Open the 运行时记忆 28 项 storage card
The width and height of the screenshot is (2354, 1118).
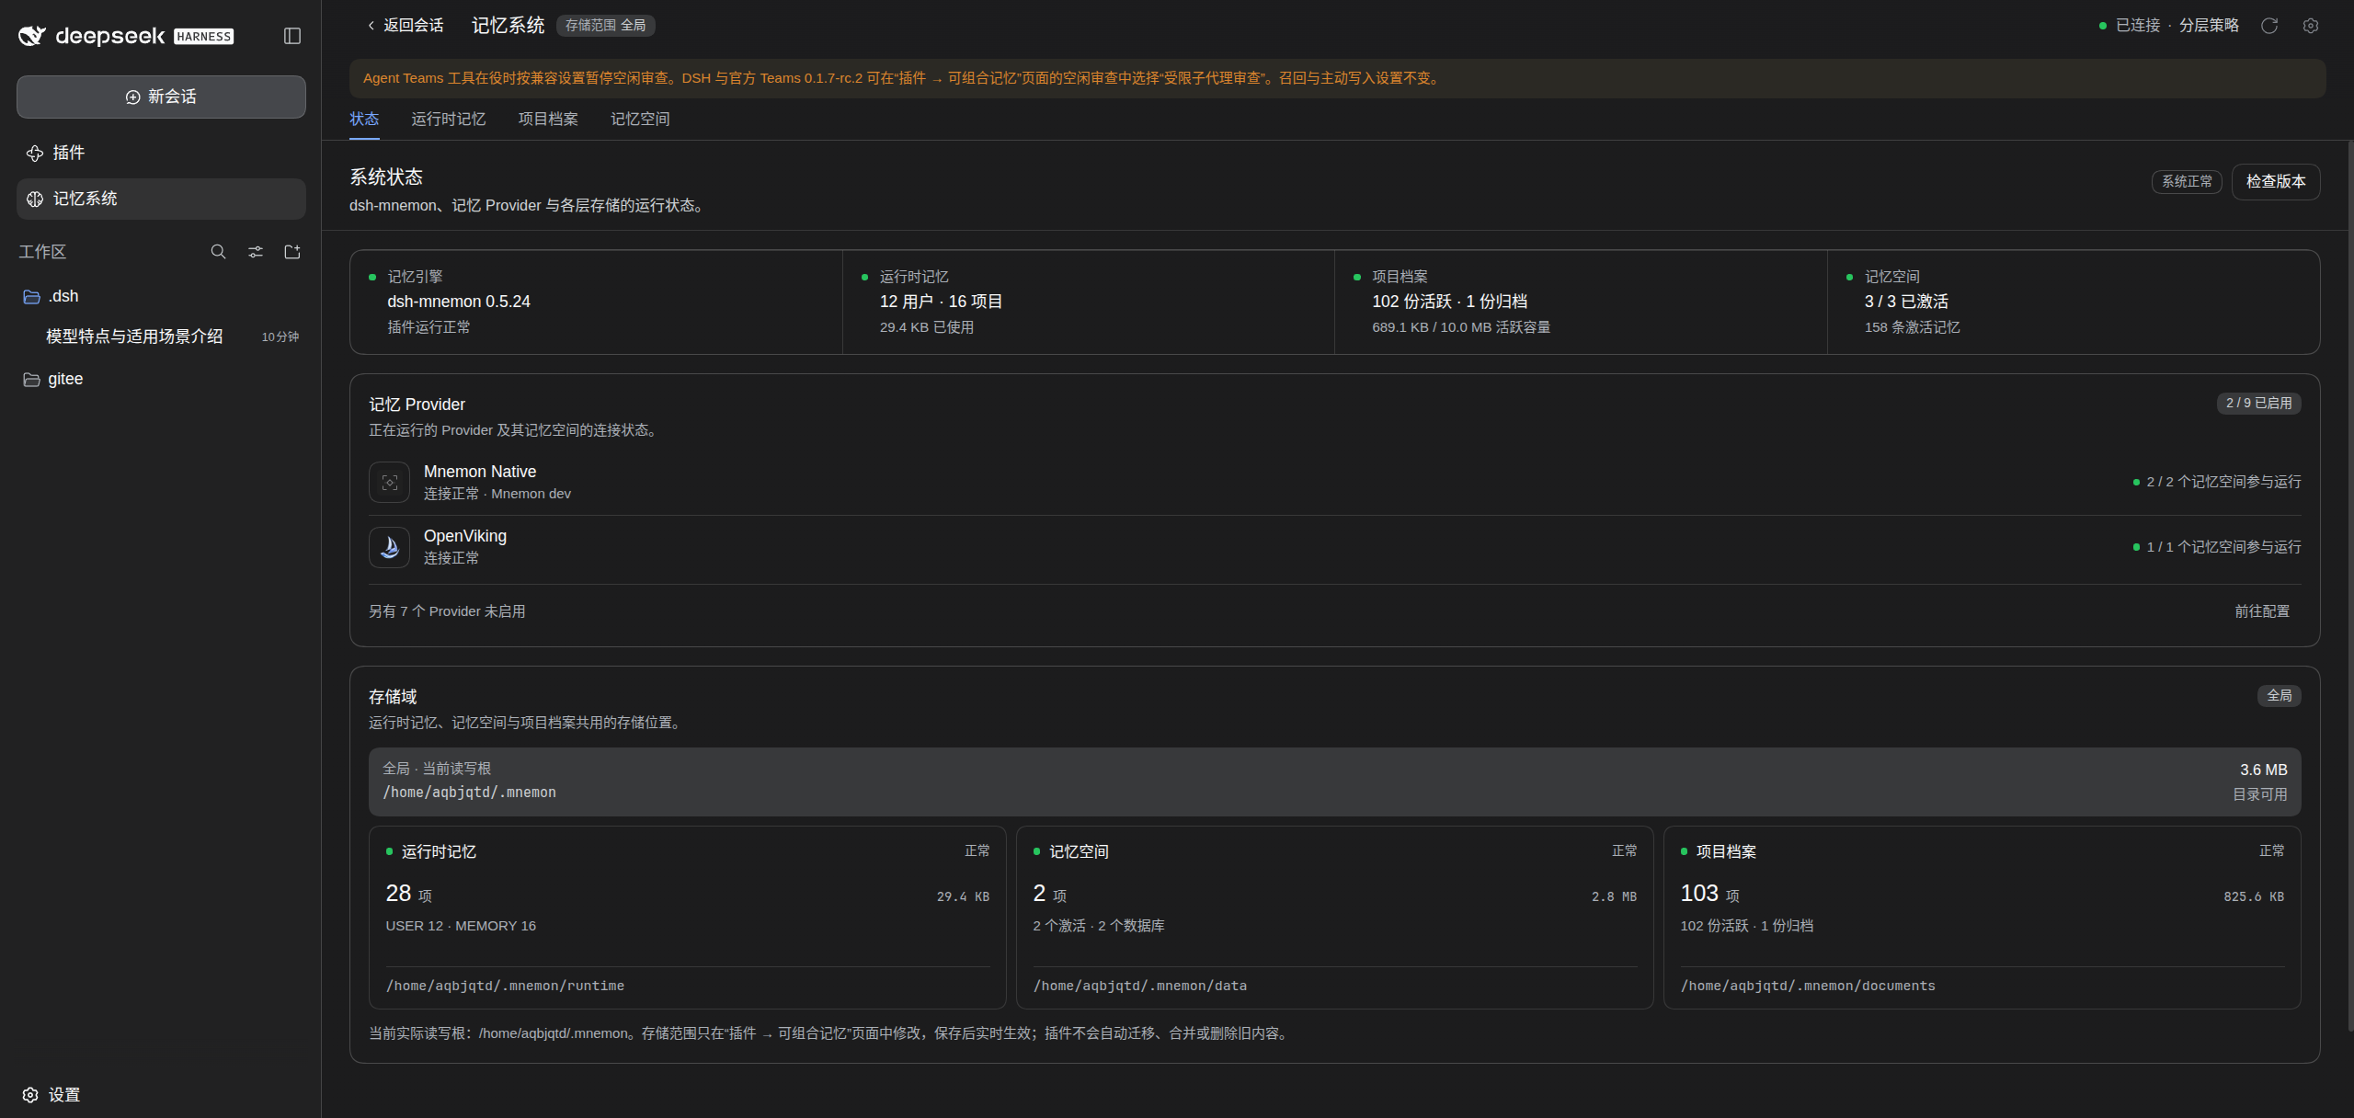(688, 918)
